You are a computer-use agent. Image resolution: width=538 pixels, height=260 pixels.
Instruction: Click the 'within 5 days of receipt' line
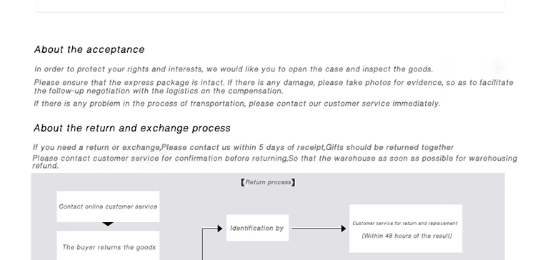243,147
